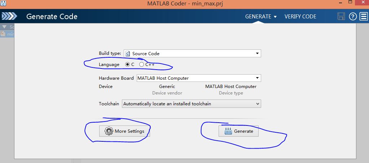Viewport: 369px width, 163px height.
Task: Click the gear icon on More Settings
Action: pyautogui.click(x=109, y=131)
